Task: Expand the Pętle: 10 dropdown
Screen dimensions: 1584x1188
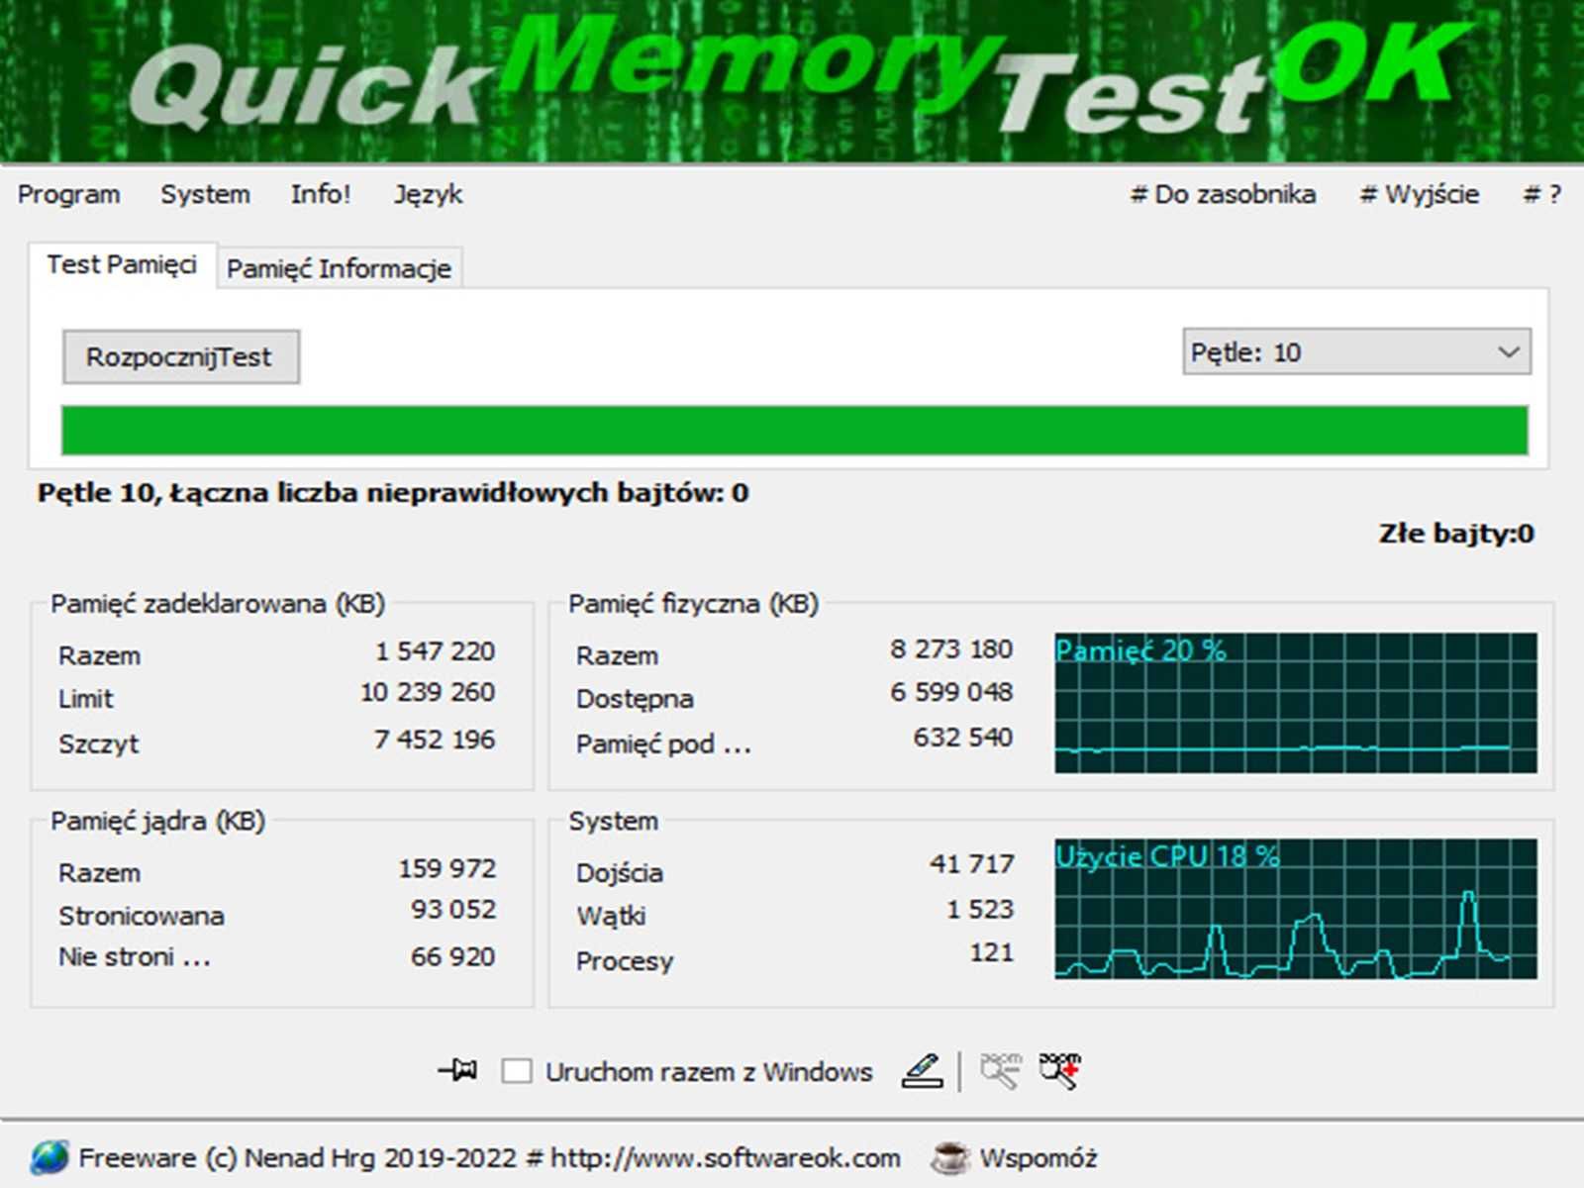Action: [x=1356, y=352]
